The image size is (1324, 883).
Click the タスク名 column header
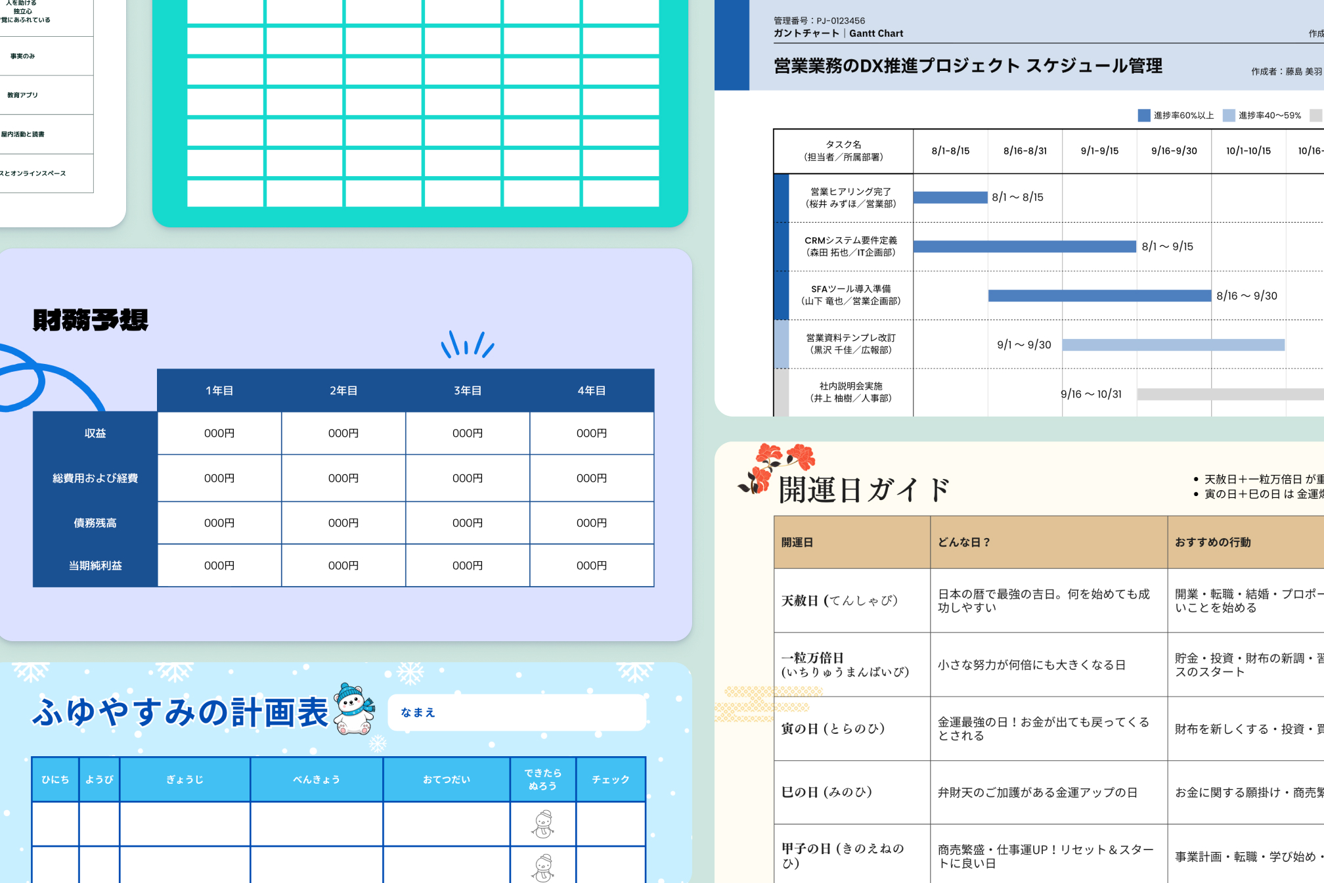point(844,151)
